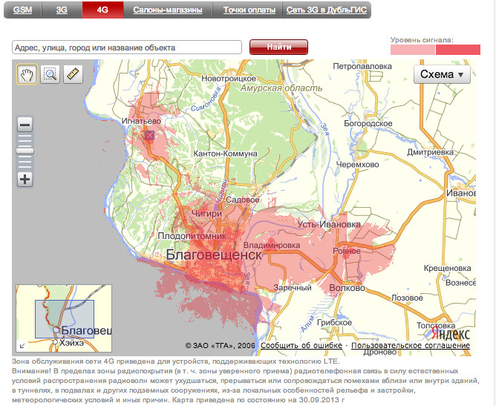Click the minus zoom out button

coord(25,125)
